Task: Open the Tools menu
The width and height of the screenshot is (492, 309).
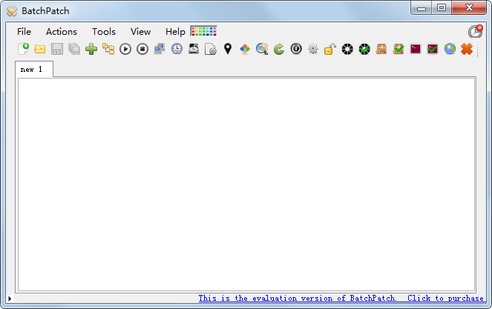Action: tap(104, 32)
